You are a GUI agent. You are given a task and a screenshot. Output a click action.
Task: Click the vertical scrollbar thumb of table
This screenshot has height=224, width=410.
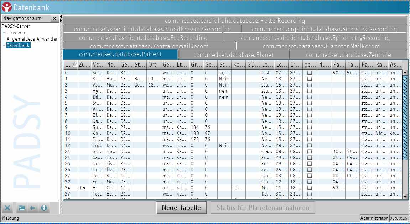tap(405, 118)
